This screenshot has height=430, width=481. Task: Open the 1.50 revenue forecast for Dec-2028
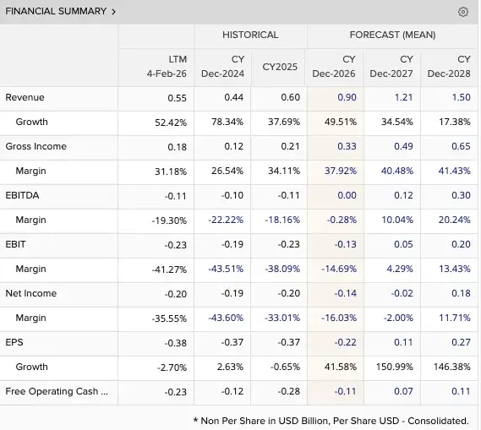click(x=461, y=97)
